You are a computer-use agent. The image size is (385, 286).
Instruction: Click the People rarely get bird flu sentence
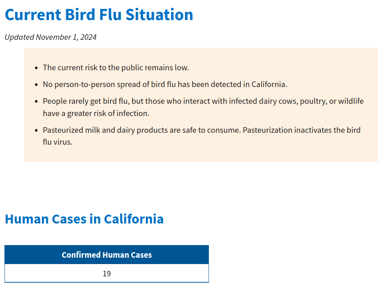tap(203, 107)
